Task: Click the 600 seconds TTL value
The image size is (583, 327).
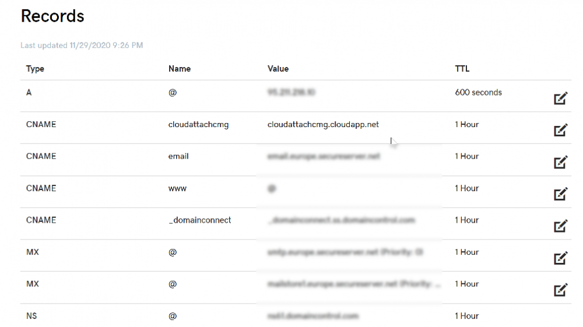Action: click(x=479, y=93)
